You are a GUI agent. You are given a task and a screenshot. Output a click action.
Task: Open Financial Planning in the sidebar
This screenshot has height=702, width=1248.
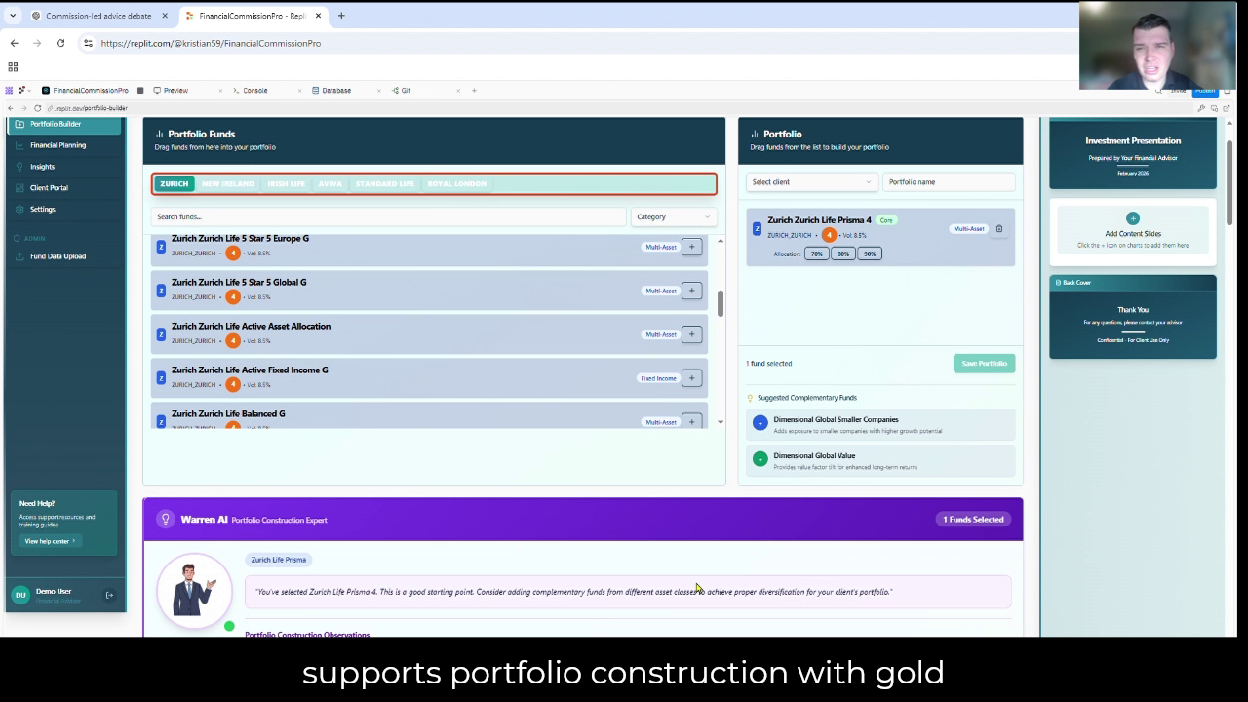58,145
